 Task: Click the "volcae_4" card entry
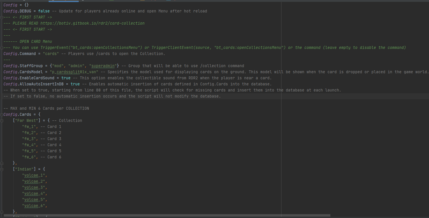(x=34, y=193)
